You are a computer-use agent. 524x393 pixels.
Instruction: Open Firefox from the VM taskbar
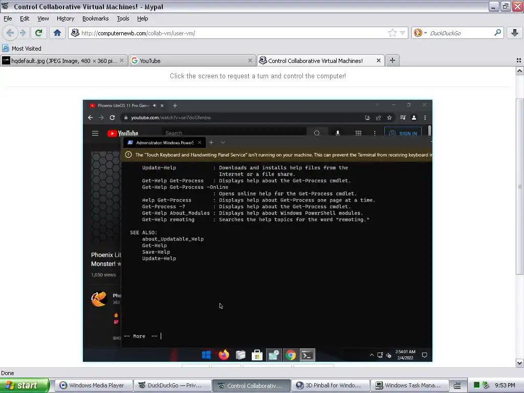tap(224, 355)
